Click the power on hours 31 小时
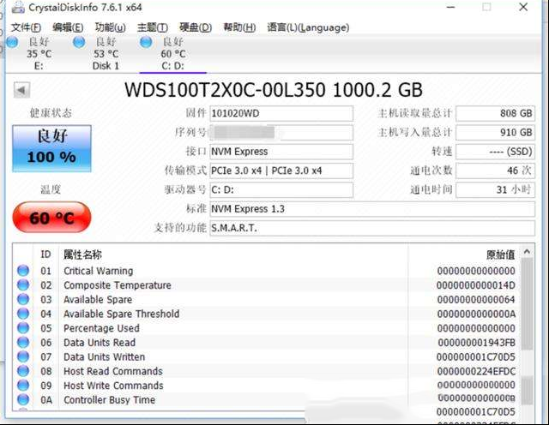Image resolution: width=549 pixels, height=425 pixels. pyautogui.click(x=496, y=190)
